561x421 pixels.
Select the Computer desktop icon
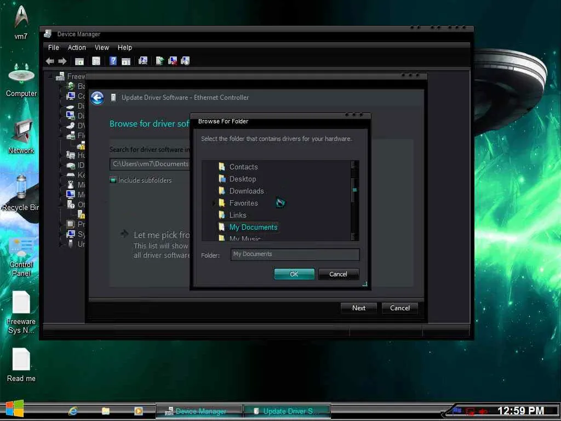pyautogui.click(x=21, y=80)
